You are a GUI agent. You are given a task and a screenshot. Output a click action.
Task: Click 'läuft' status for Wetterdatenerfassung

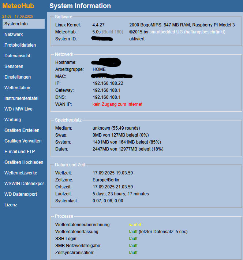(133, 232)
